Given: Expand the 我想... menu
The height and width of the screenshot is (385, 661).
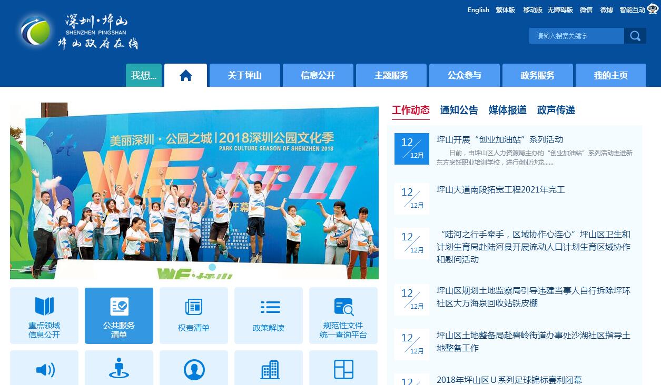Looking at the screenshot, I should click(x=144, y=75).
